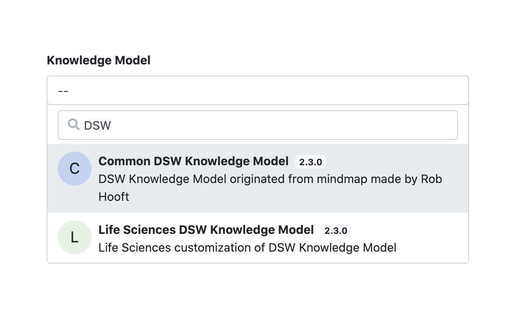Image resolution: width=514 pixels, height=322 pixels.
Task: Click the Rob Hooft description text
Action: click(270, 179)
